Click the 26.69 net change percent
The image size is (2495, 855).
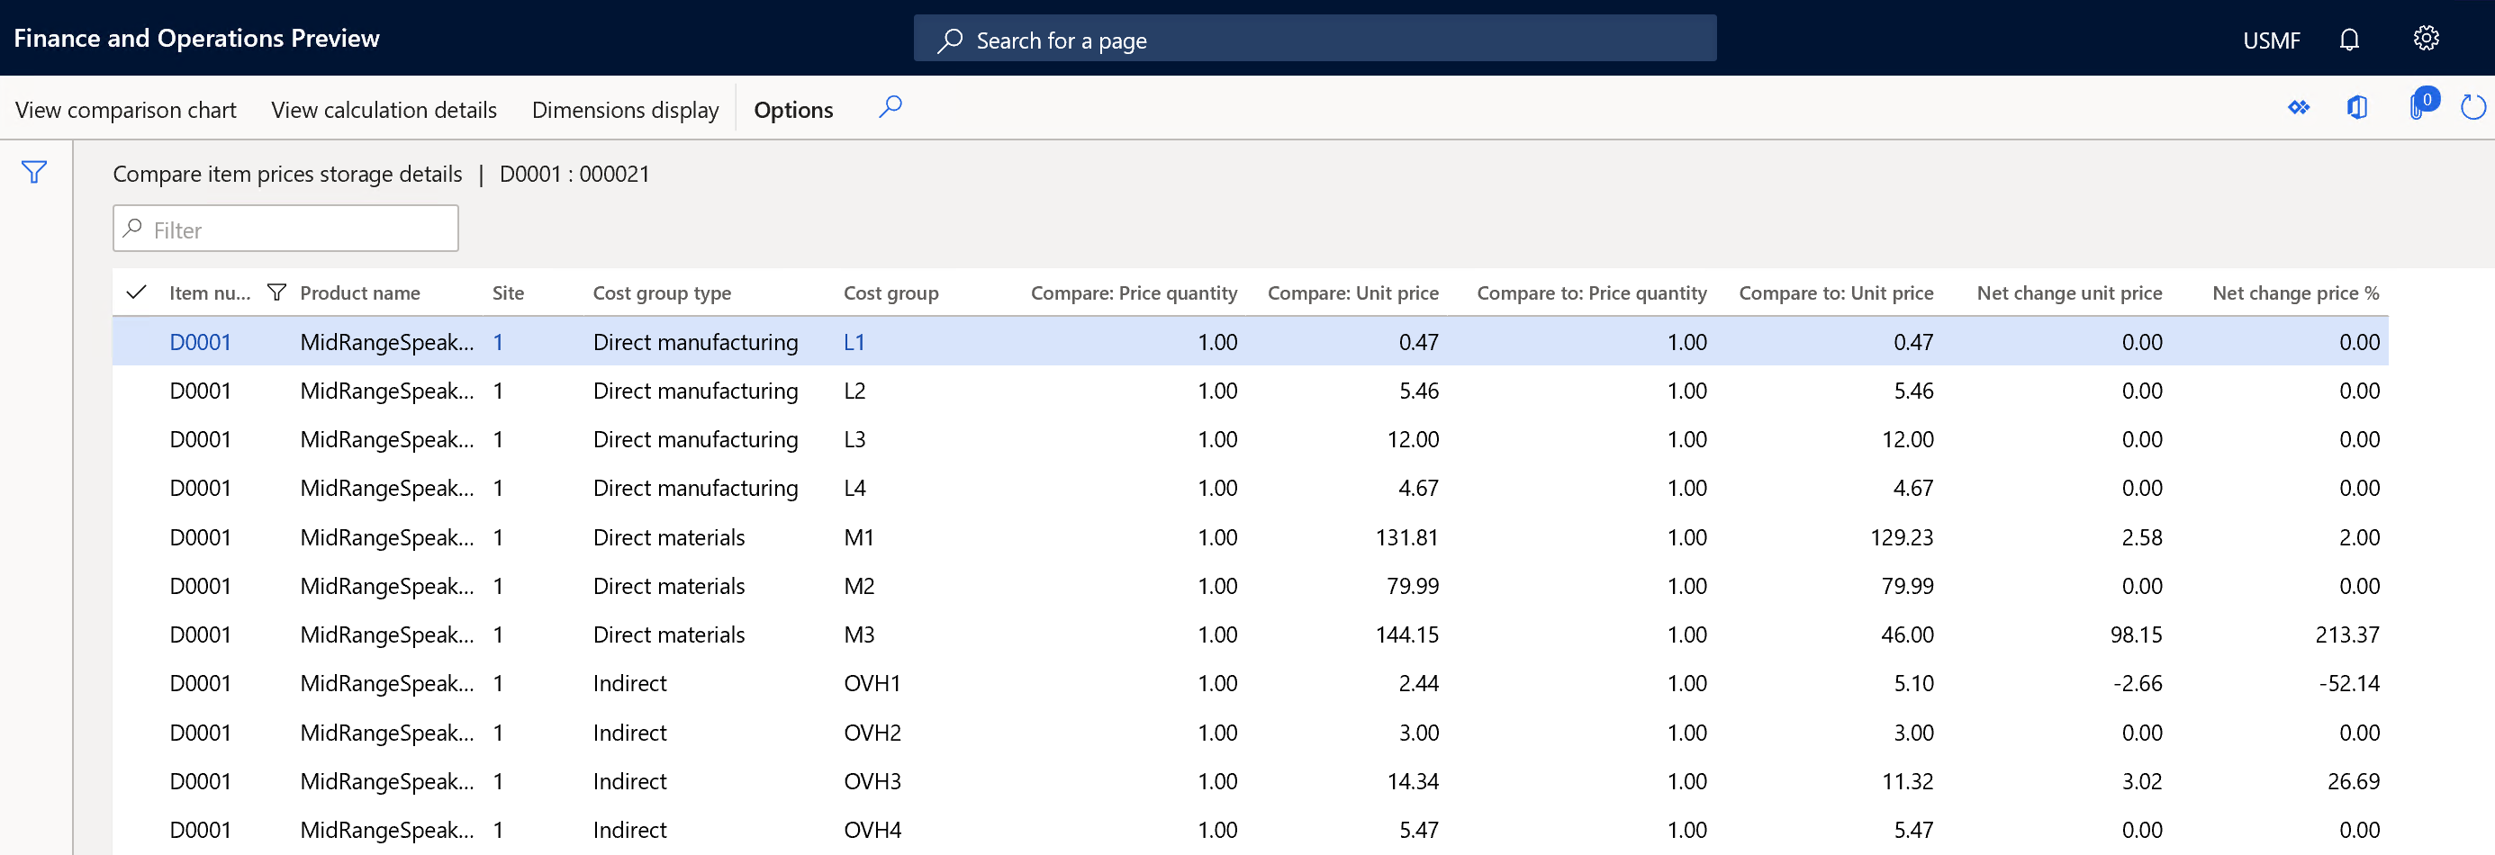tap(2353, 780)
